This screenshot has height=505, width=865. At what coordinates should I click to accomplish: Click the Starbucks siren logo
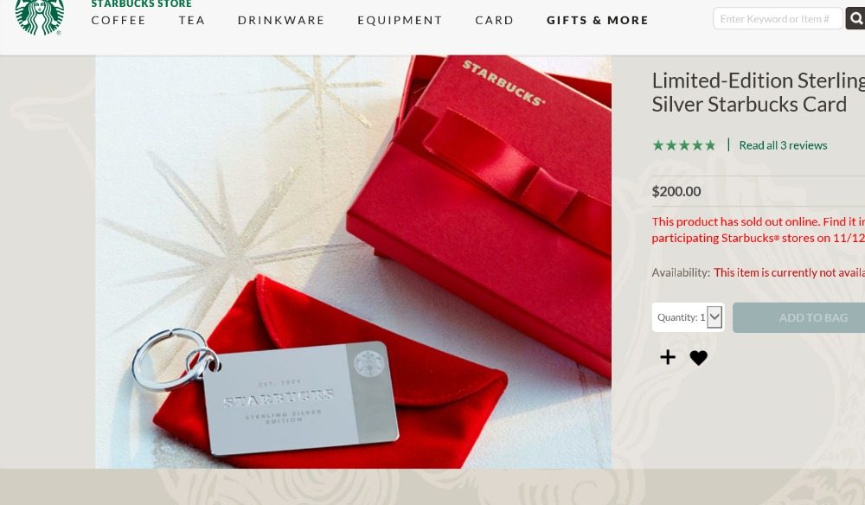(39, 16)
